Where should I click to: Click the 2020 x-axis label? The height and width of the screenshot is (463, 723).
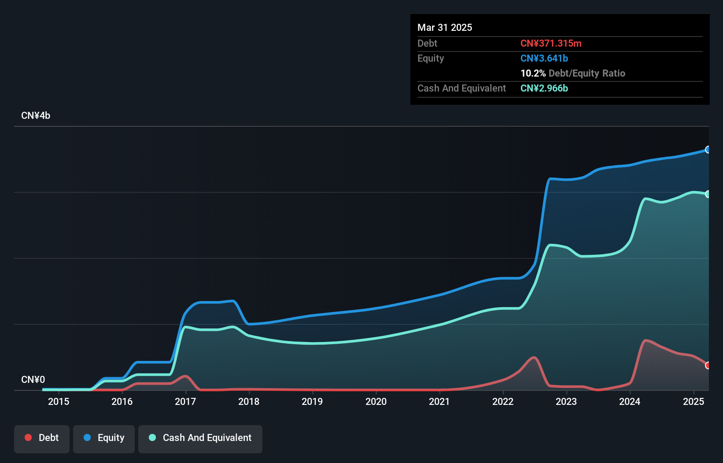coord(376,401)
